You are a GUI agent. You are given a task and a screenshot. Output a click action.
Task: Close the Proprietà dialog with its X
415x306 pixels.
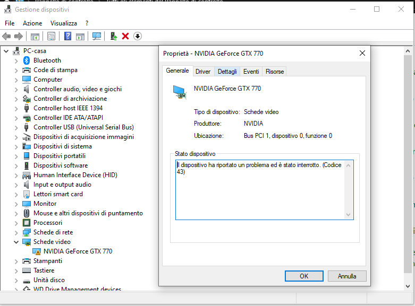362,54
